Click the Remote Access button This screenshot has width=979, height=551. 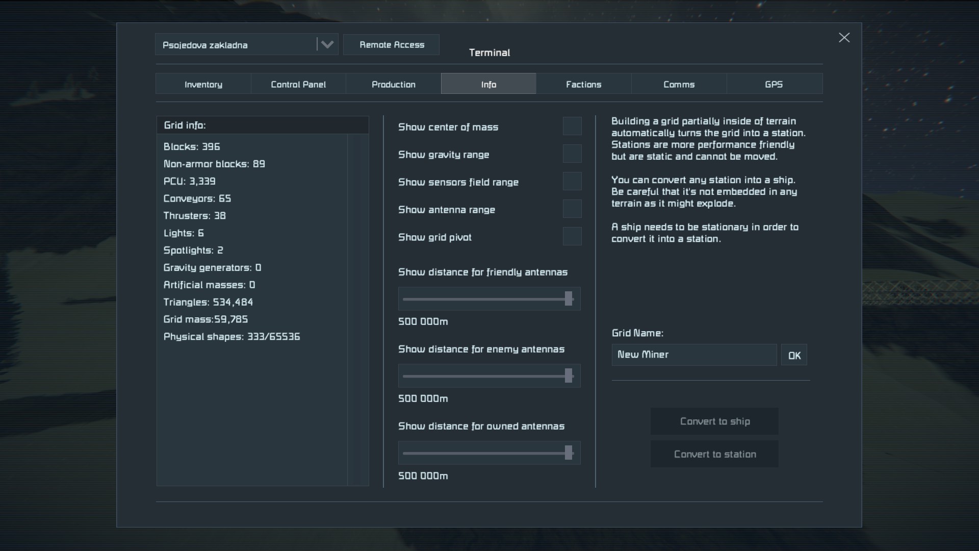tap(391, 45)
